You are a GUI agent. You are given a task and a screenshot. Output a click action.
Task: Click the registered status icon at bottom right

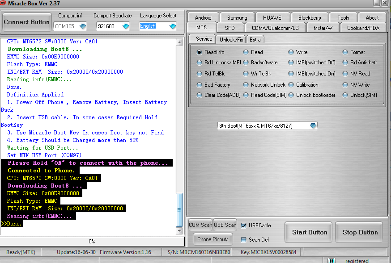331,260
